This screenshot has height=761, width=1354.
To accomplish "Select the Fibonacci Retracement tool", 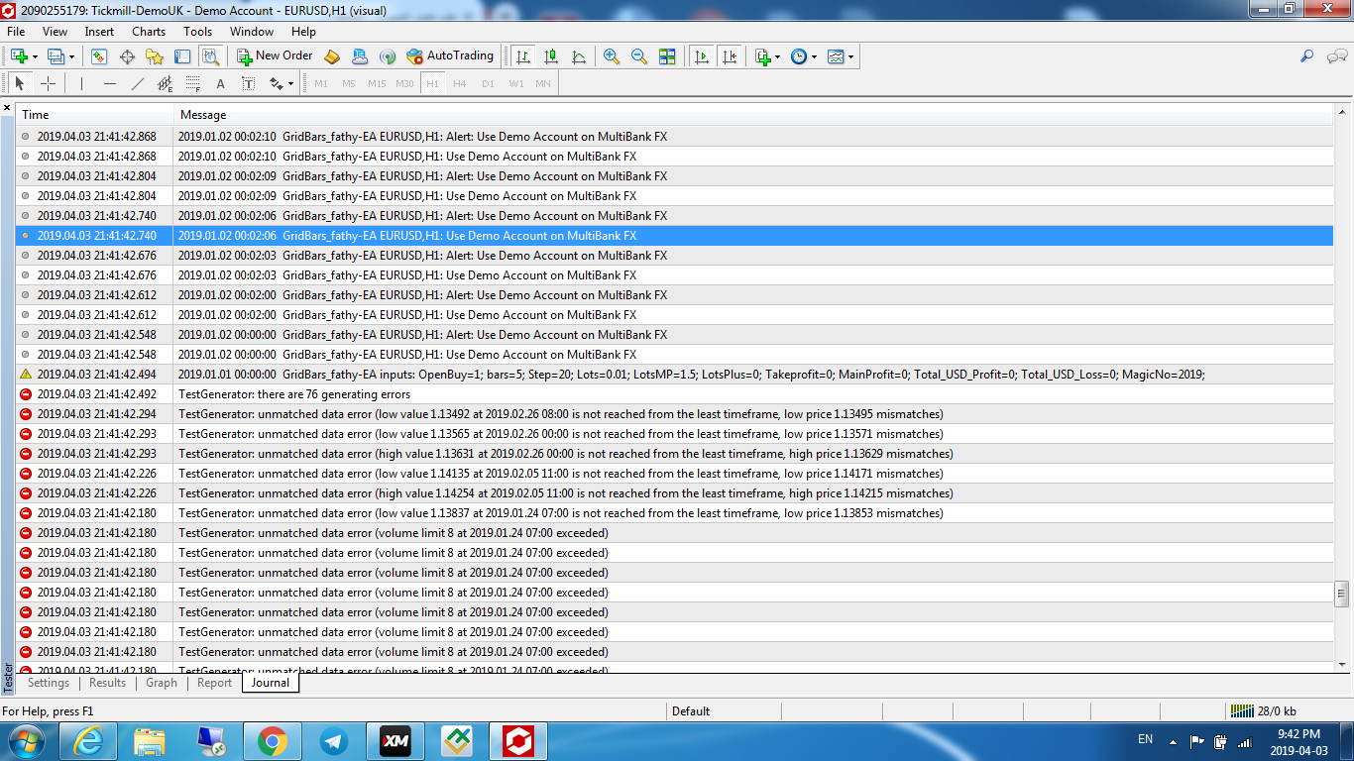I will pos(192,84).
